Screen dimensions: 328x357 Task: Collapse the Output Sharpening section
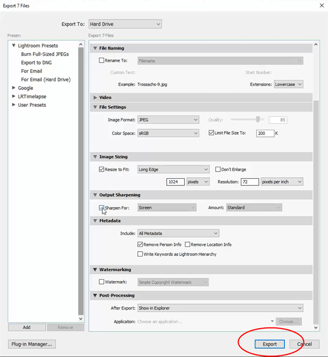[x=95, y=195]
